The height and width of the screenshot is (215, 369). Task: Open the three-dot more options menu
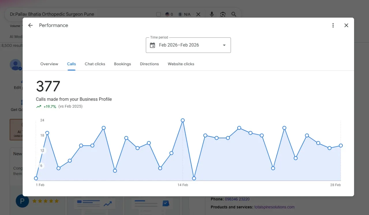coord(333,25)
